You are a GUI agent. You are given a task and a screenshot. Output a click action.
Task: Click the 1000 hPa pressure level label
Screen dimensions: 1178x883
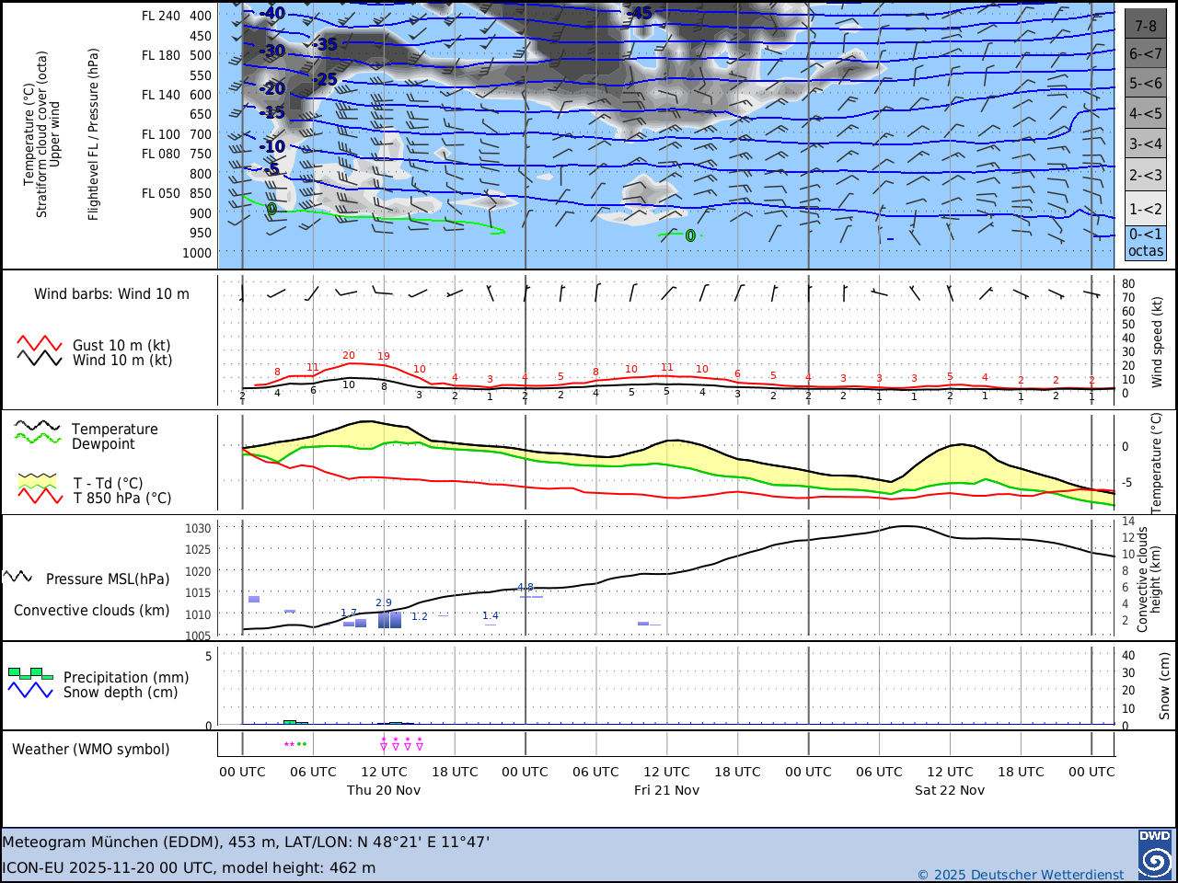coord(197,253)
